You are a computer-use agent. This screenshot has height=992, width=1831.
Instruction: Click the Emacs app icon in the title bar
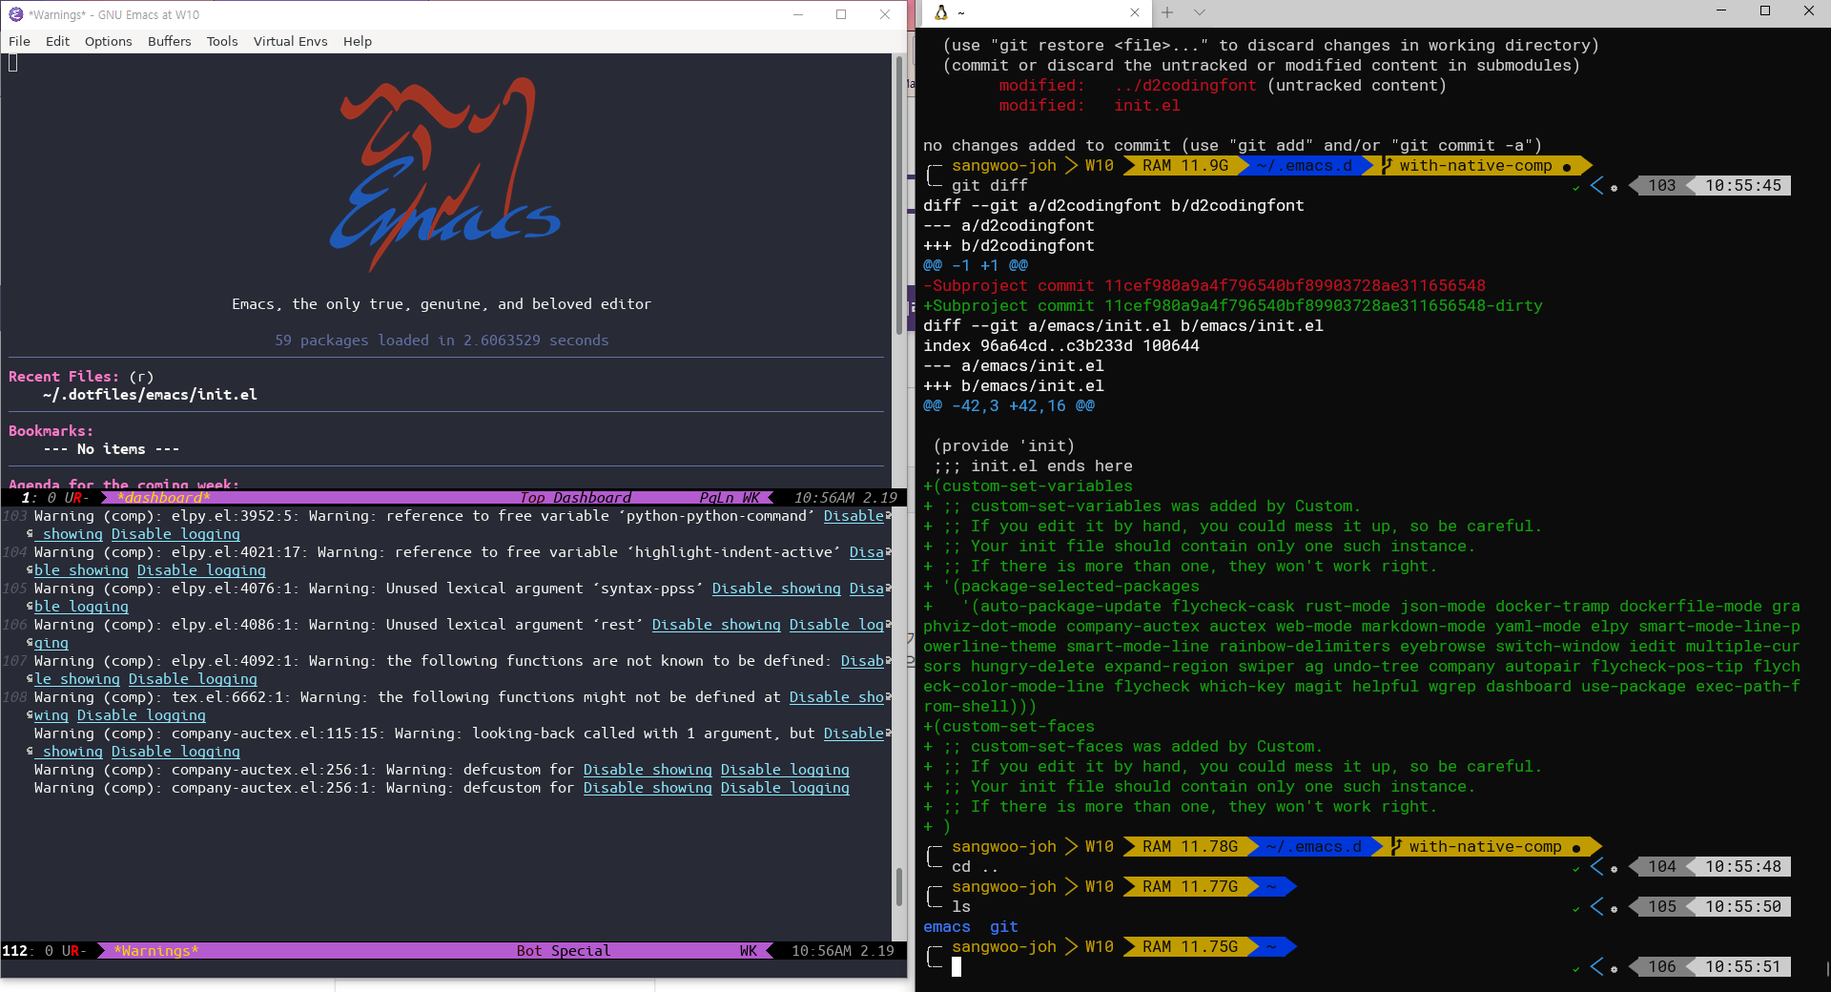click(15, 14)
